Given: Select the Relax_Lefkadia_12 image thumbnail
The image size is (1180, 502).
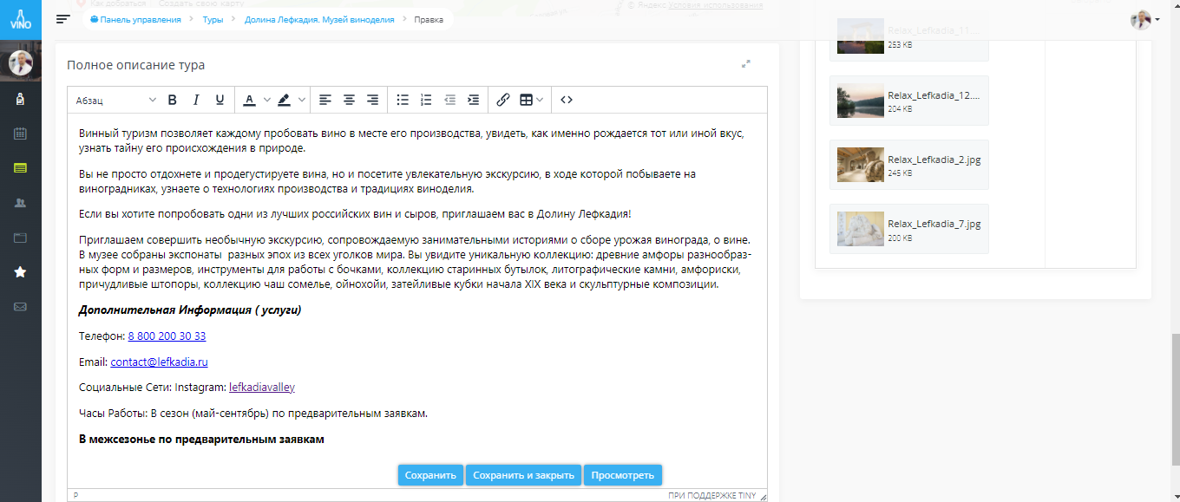Looking at the screenshot, I should (861, 101).
